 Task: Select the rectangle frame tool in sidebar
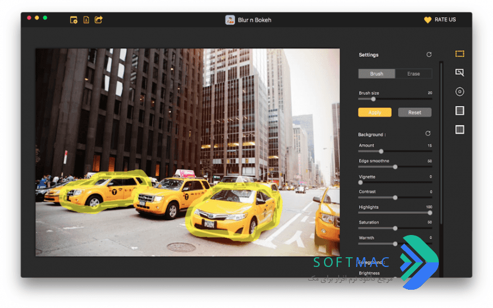pyautogui.click(x=460, y=54)
